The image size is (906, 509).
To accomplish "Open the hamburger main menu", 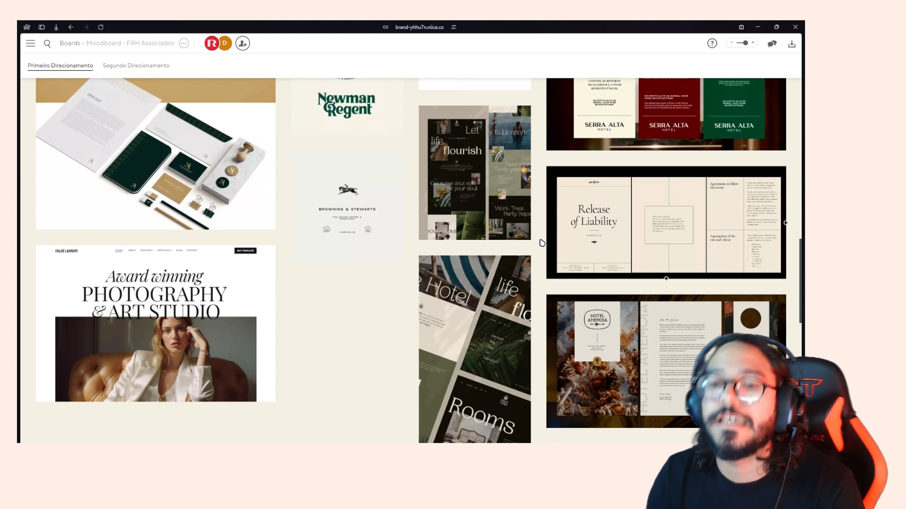I will [x=30, y=43].
